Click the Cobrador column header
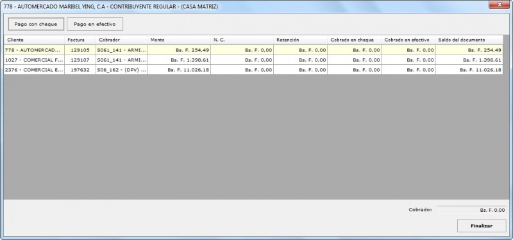Viewport: 513px width, 240px height. click(122, 40)
